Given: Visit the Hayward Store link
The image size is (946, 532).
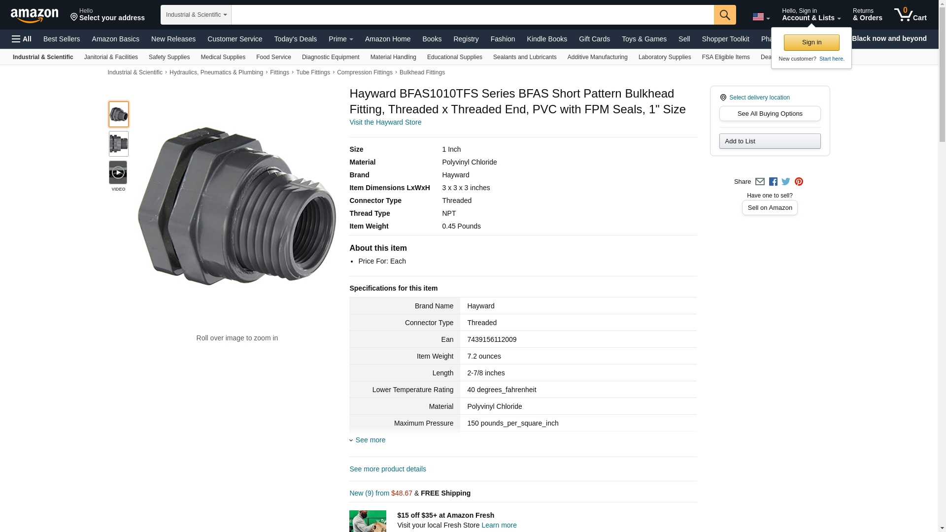Looking at the screenshot, I should [385, 122].
